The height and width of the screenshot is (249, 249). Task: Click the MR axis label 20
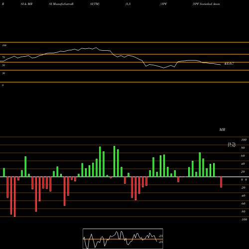pos(243,172)
